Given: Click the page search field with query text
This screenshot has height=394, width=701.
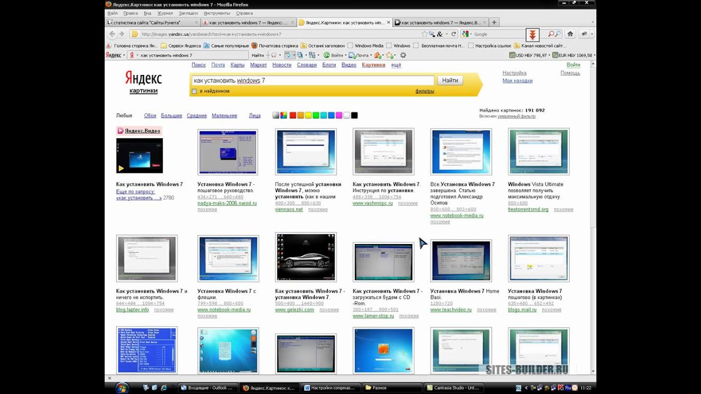Looking at the screenshot, I should (313, 80).
